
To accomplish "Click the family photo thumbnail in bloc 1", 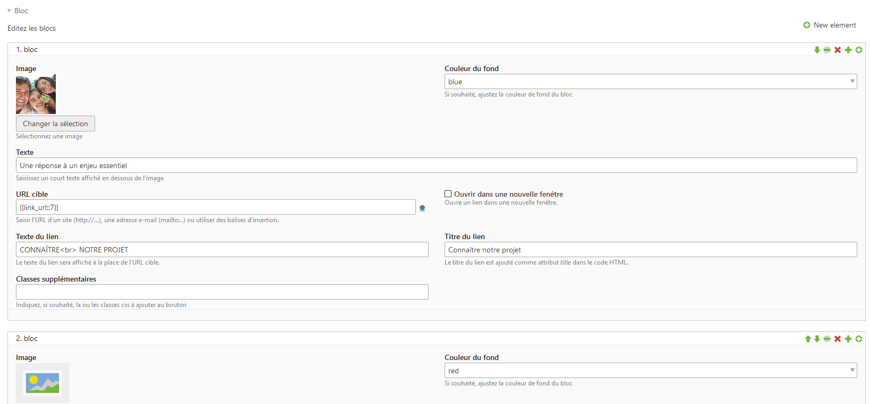I will (36, 94).
